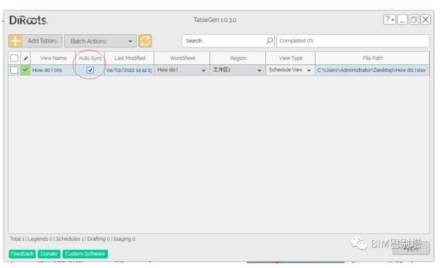Click the magnifier icon in the Search box
440x268 pixels.
269,41
